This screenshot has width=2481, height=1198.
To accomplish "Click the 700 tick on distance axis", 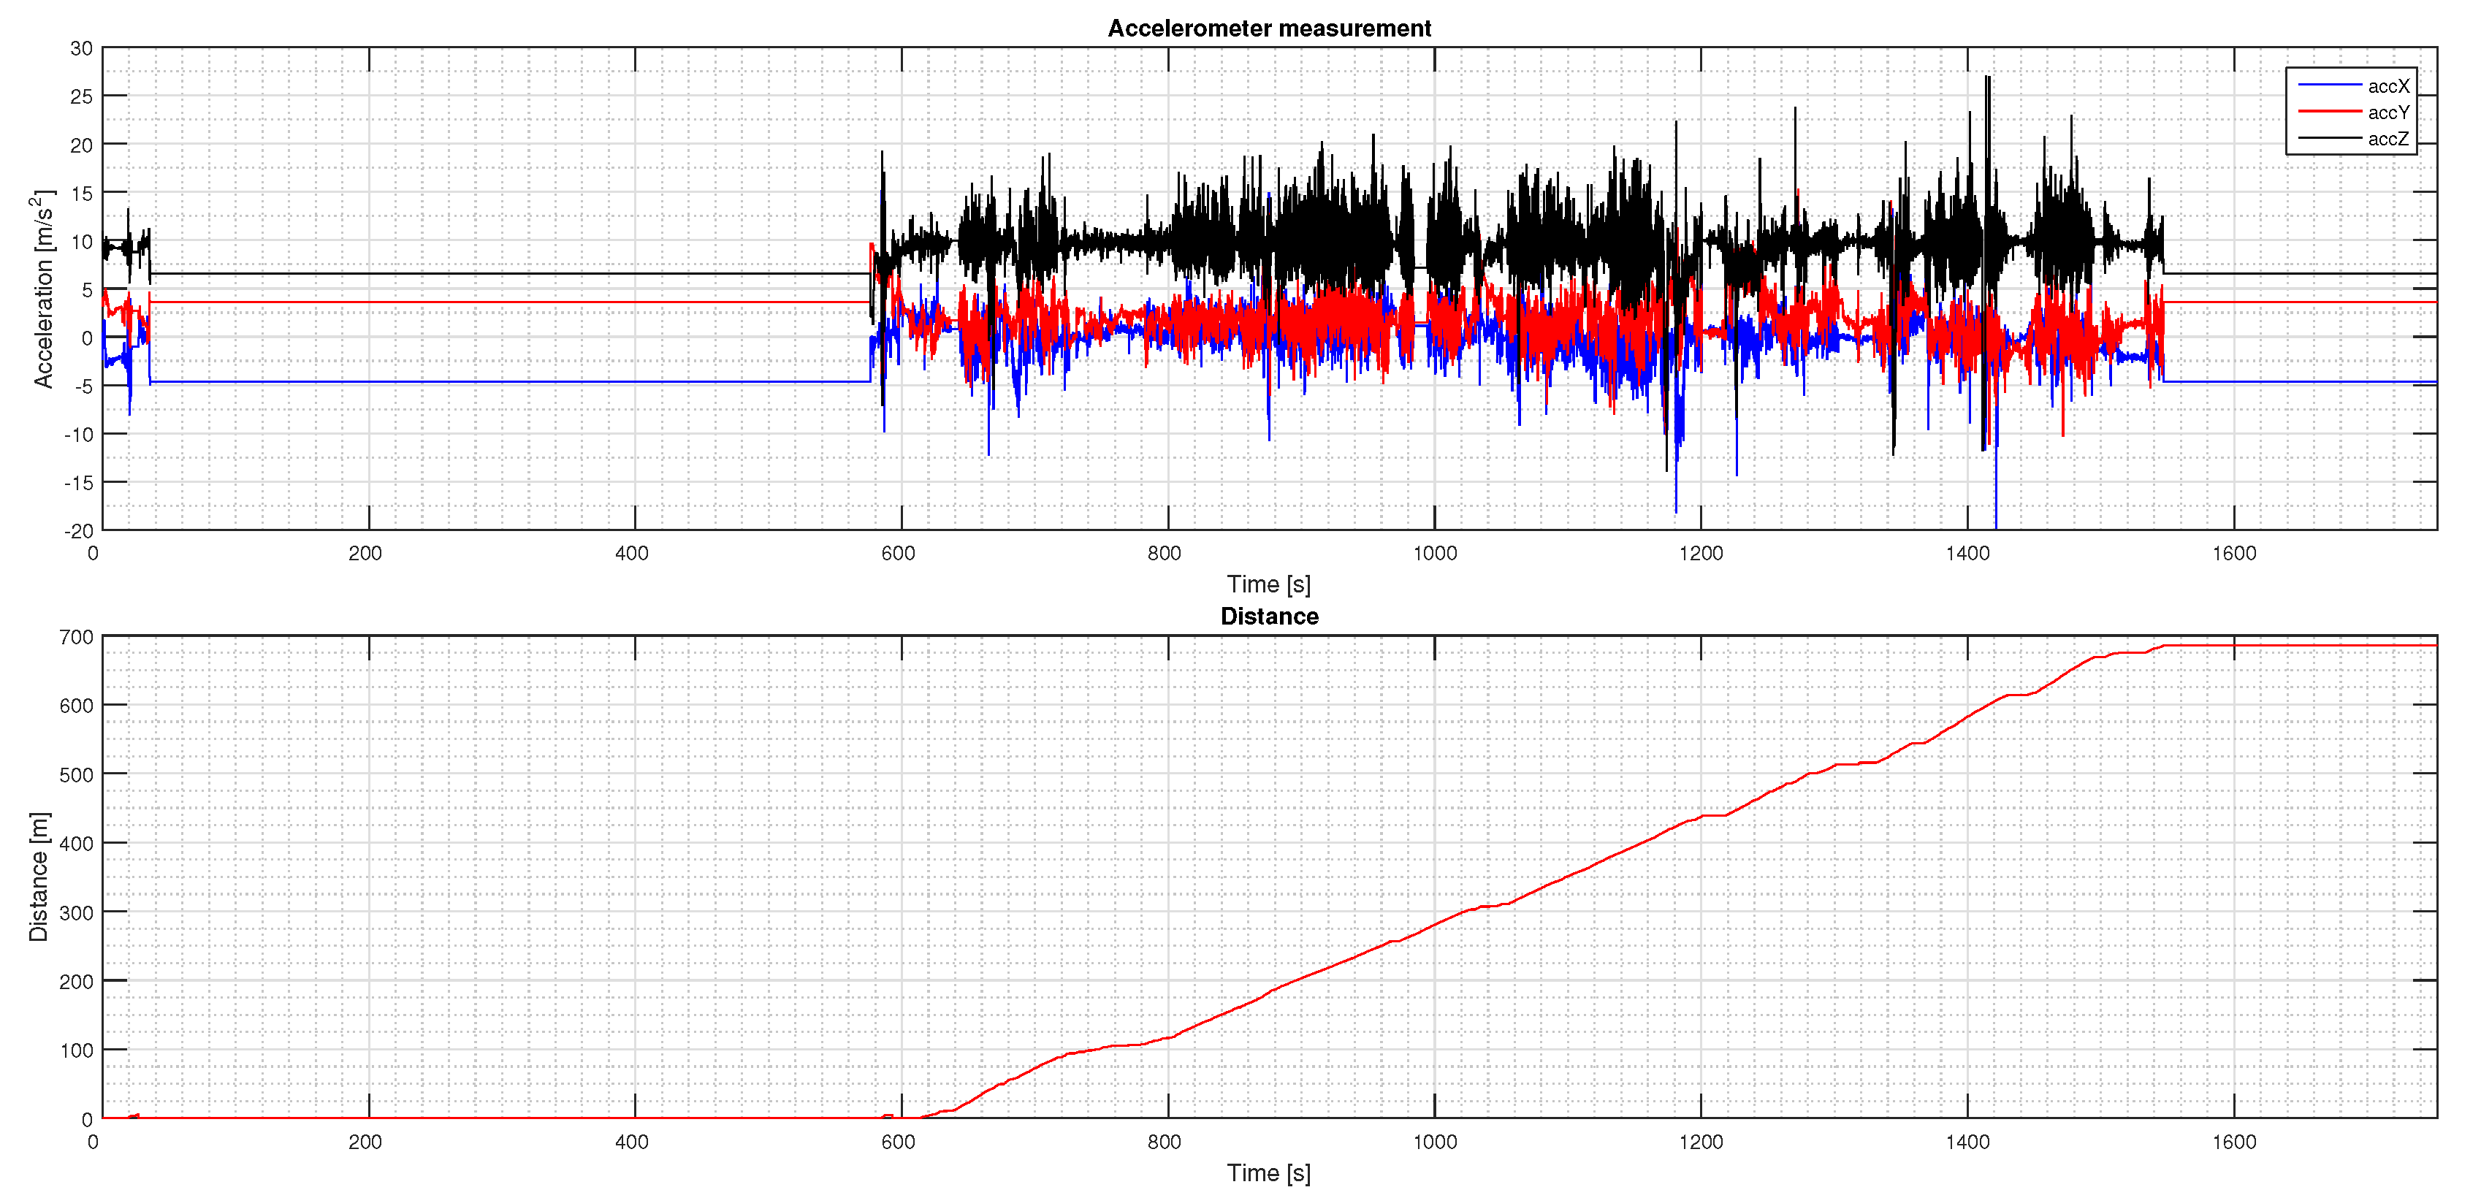I will tap(77, 638).
